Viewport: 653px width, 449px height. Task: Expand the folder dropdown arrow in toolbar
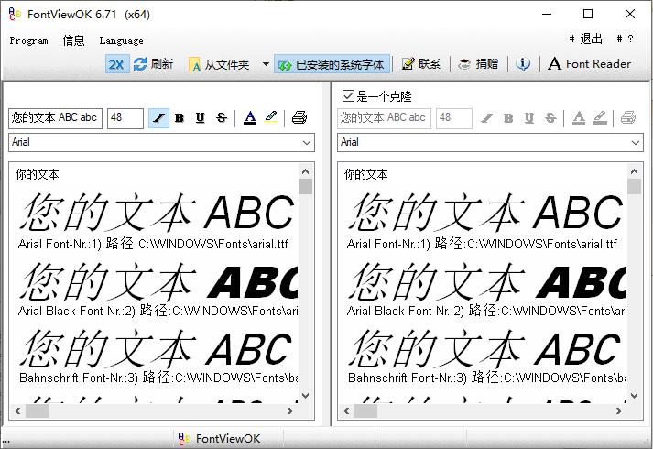(x=266, y=64)
